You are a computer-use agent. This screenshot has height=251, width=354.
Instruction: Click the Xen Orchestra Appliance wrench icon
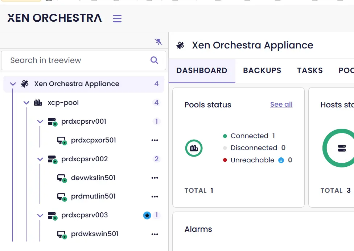tap(24, 84)
